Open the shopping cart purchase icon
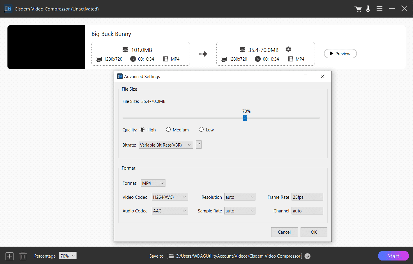The image size is (413, 264). tap(358, 9)
